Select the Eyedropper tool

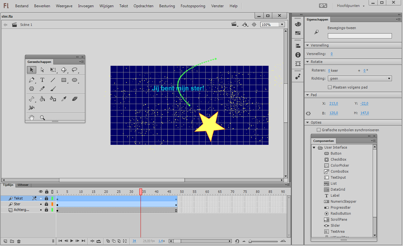pos(64,99)
